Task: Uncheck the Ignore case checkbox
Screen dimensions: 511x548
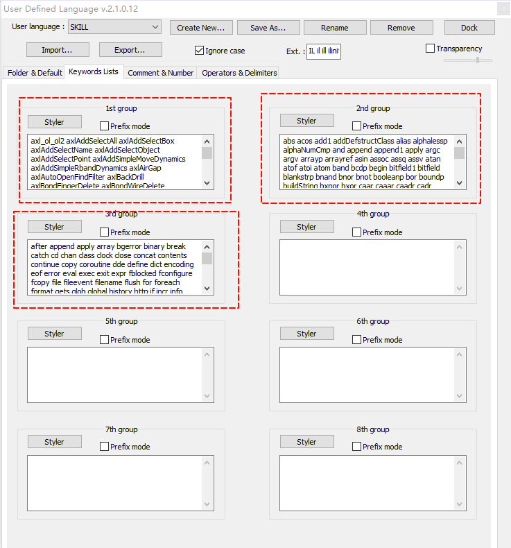Action: pyautogui.click(x=200, y=51)
